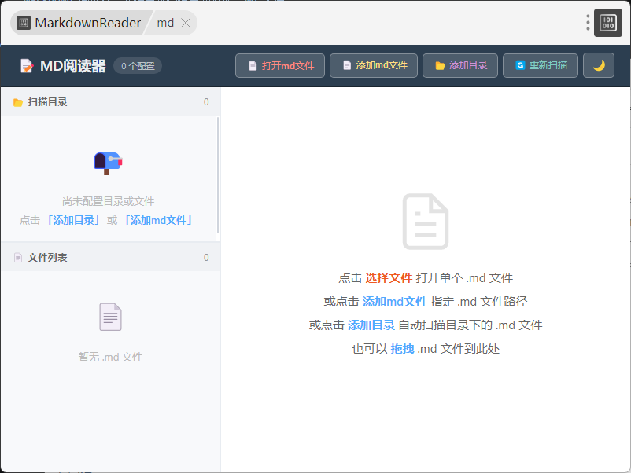Toggle dark mode with the moon icon
631x473 pixels.
tap(599, 65)
